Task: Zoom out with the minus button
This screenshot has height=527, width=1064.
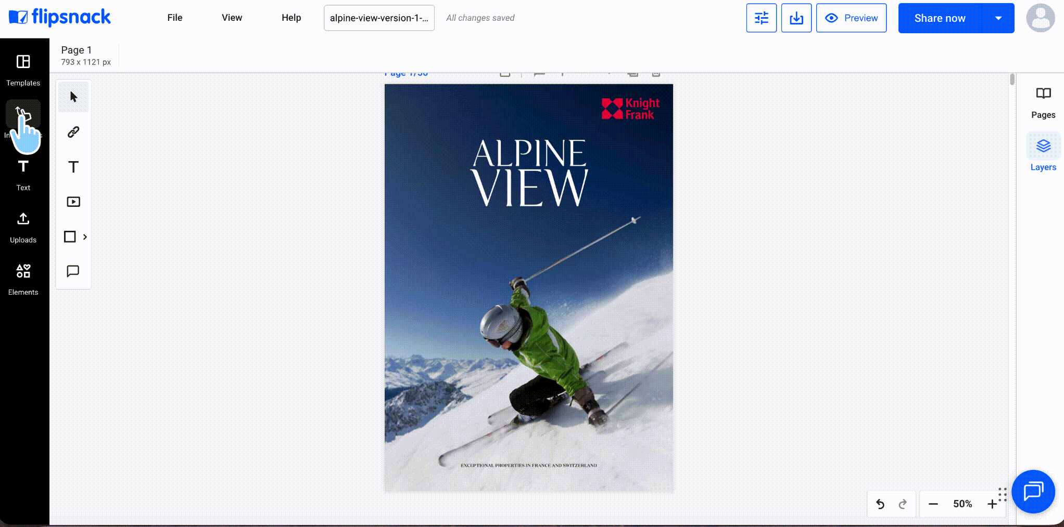Action: (933, 504)
